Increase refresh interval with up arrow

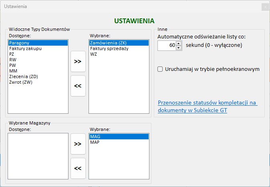(x=179, y=43)
